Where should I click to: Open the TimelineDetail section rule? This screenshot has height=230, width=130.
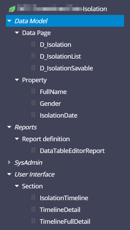click(x=60, y=210)
